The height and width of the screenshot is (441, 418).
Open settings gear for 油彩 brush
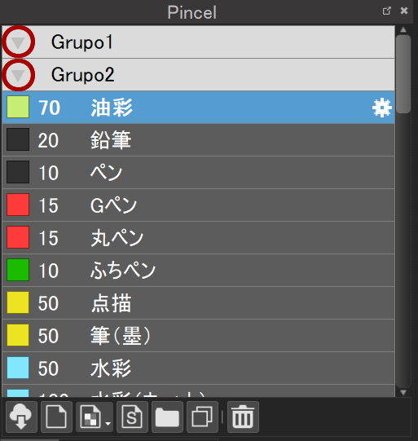(381, 108)
